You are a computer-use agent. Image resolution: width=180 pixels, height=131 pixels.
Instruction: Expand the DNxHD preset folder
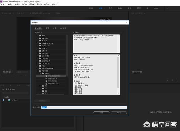coord(37,48)
